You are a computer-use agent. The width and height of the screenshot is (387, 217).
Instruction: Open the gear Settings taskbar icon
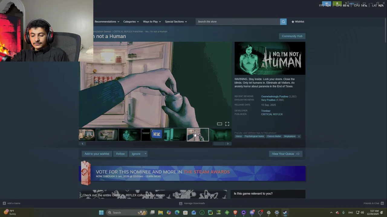(x=277, y=212)
